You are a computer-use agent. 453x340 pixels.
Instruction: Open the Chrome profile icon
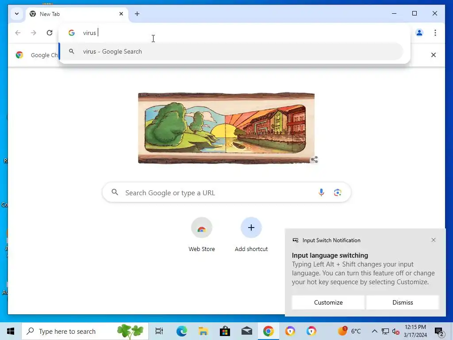click(419, 33)
